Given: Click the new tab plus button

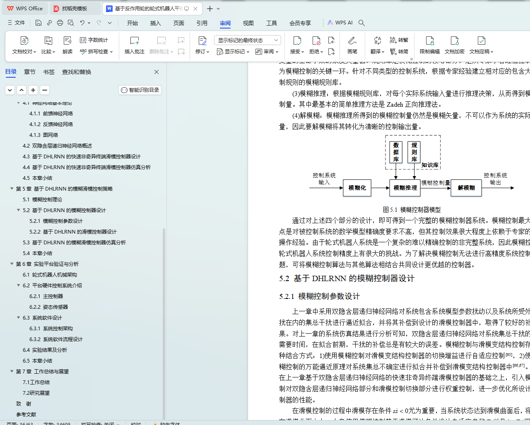Looking at the screenshot, I should click(x=210, y=9).
